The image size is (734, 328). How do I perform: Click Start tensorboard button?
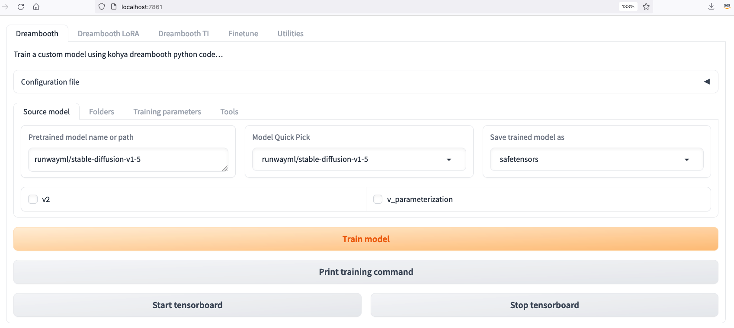187,305
